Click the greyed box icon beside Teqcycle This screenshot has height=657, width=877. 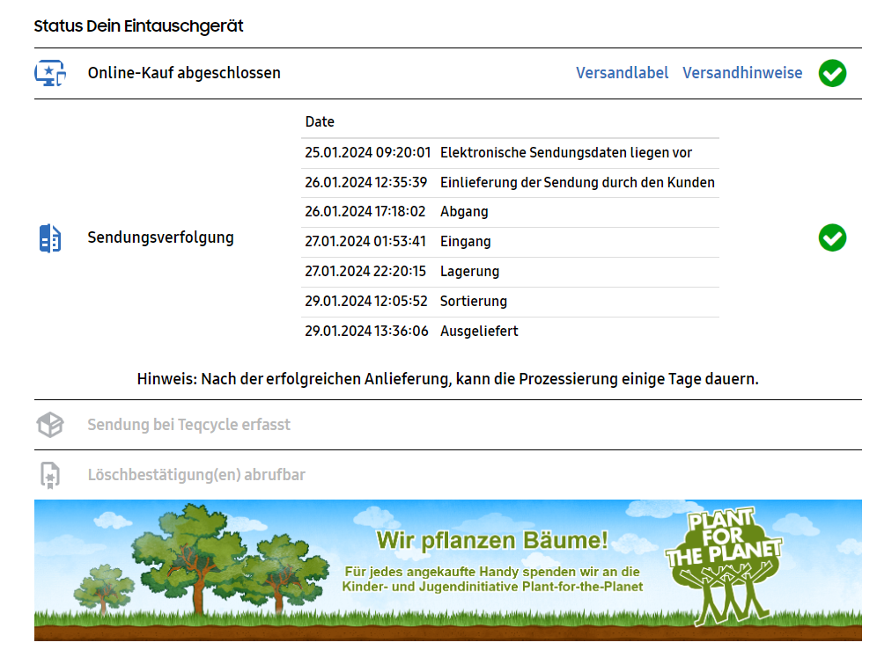(50, 425)
